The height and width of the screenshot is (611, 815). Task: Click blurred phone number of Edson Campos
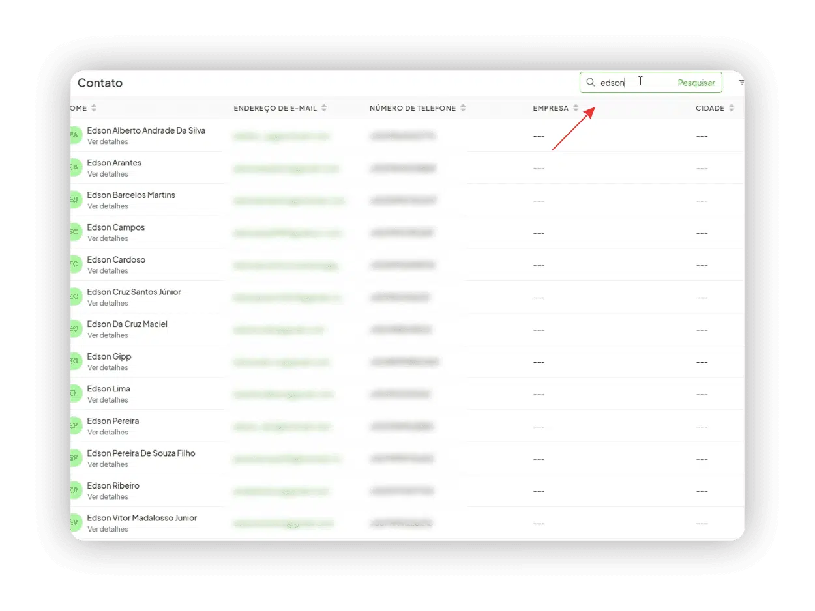coord(402,233)
